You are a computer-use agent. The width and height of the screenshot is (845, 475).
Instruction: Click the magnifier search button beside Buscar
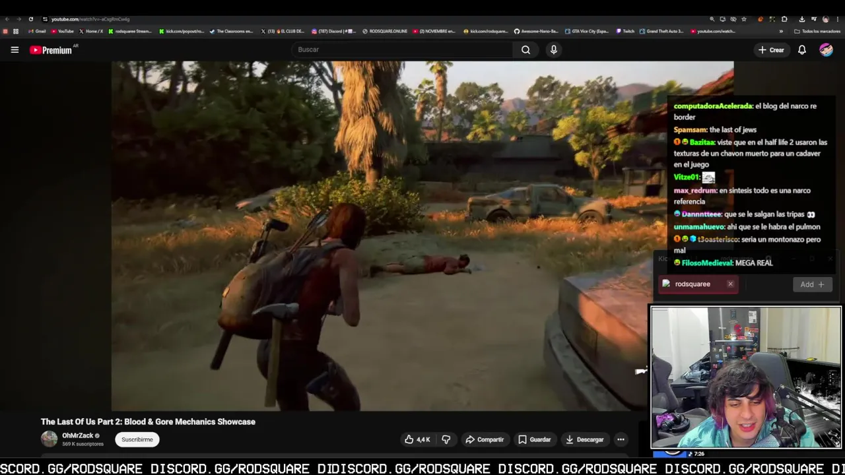pos(525,49)
